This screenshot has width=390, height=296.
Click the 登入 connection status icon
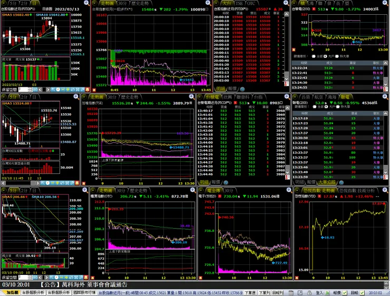[327, 293]
